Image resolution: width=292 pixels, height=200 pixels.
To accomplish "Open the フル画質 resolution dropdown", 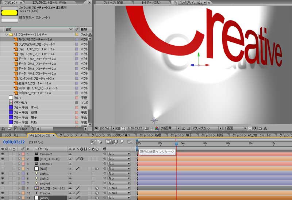I will 170,128.
